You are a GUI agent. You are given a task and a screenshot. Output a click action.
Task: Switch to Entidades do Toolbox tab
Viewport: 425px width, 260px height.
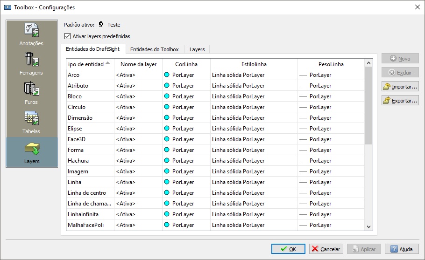155,49
